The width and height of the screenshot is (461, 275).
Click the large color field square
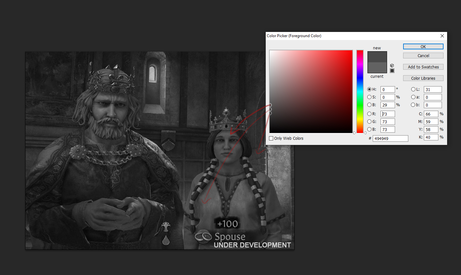click(x=311, y=91)
